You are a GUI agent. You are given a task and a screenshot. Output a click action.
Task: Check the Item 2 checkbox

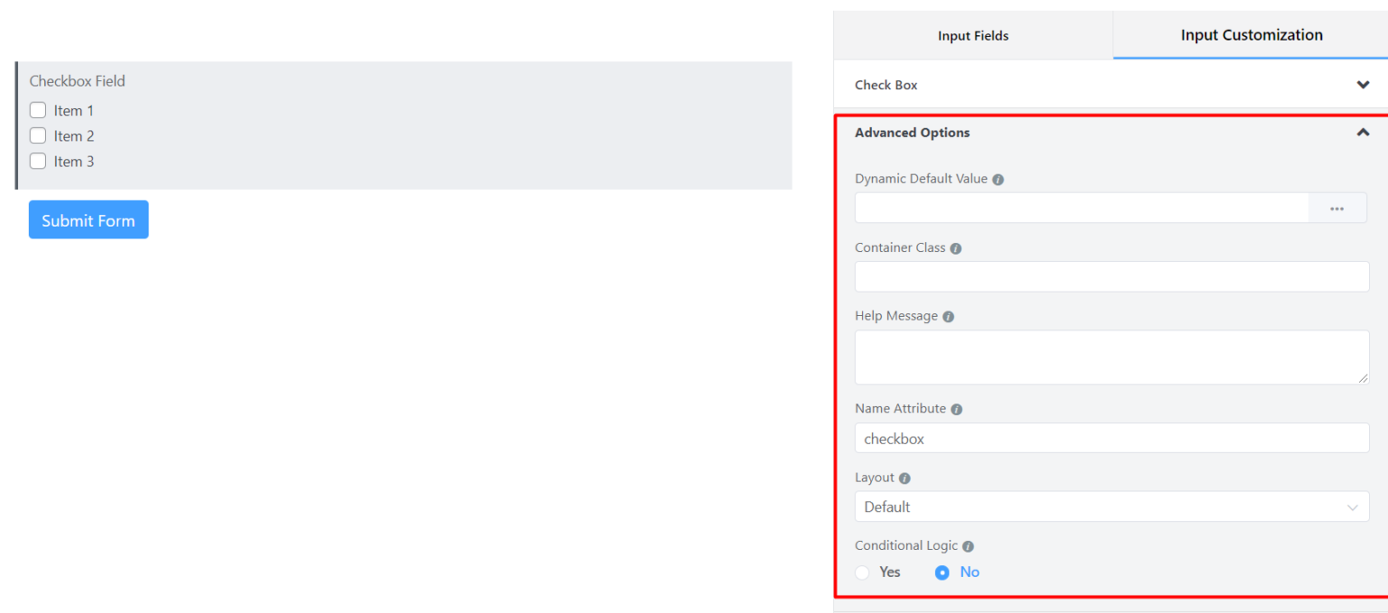tap(37, 135)
